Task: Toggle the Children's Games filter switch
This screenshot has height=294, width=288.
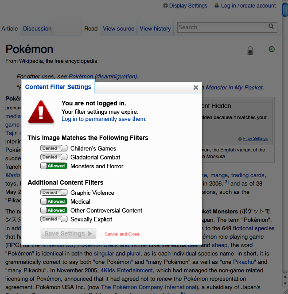Action: point(54,148)
